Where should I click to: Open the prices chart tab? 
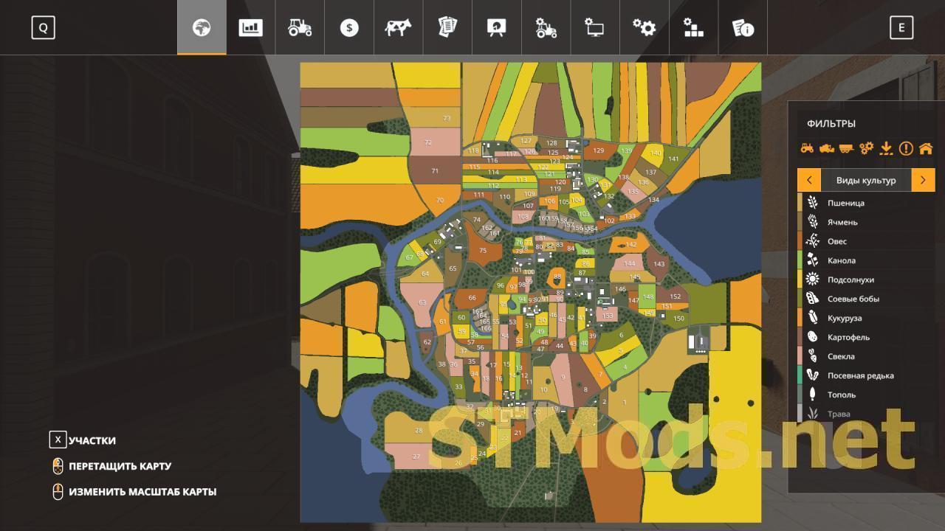pos(251,28)
